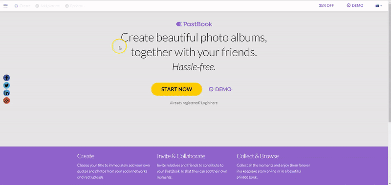Click Already registered? Login here link
The height and width of the screenshot is (185, 391).
coord(194,103)
